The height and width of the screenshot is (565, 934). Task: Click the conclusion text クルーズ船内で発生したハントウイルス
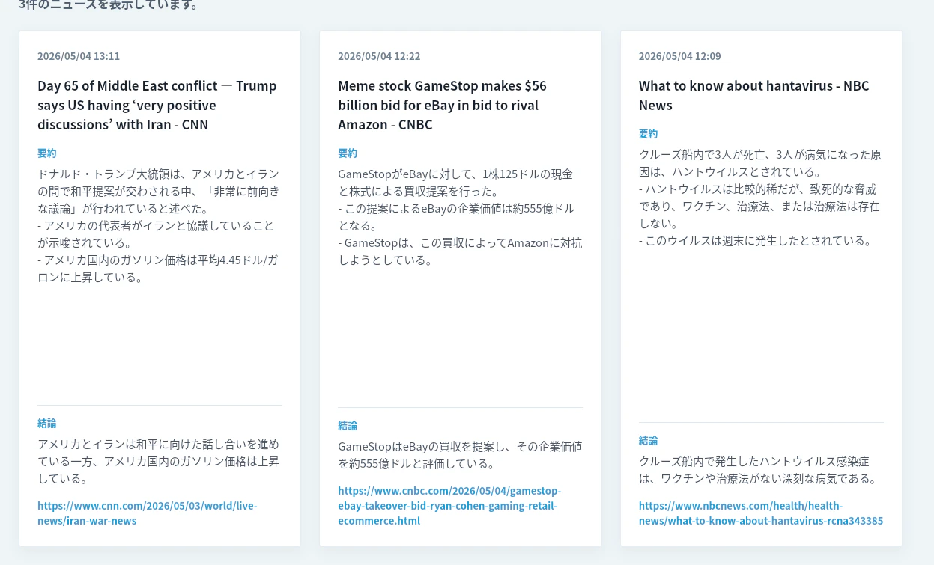click(x=758, y=469)
